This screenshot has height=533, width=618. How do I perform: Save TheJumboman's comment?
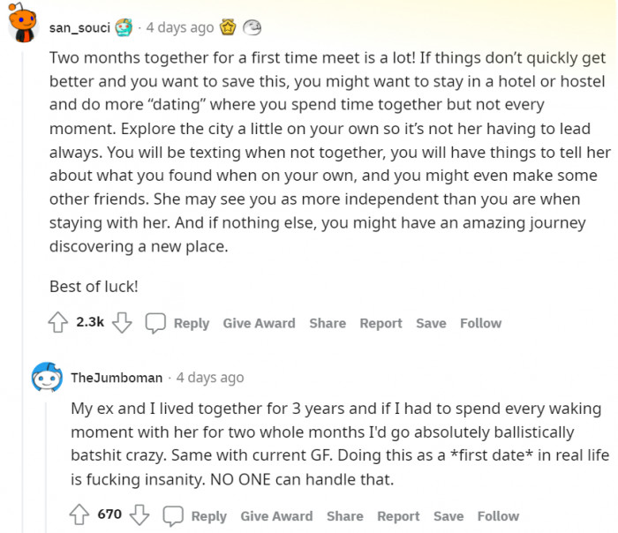(448, 515)
